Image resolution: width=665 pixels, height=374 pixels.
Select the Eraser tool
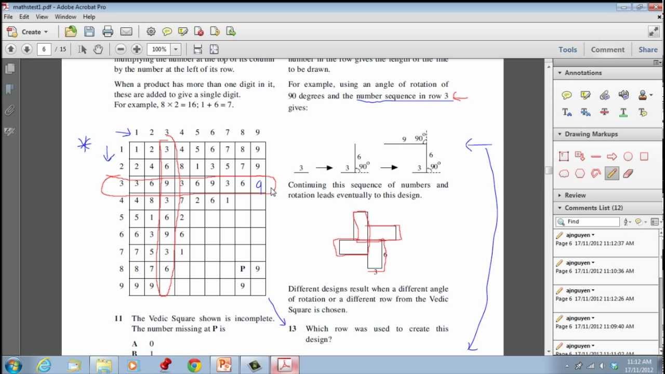pyautogui.click(x=628, y=173)
